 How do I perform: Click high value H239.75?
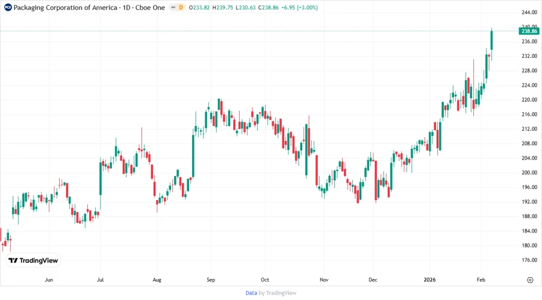[223, 8]
